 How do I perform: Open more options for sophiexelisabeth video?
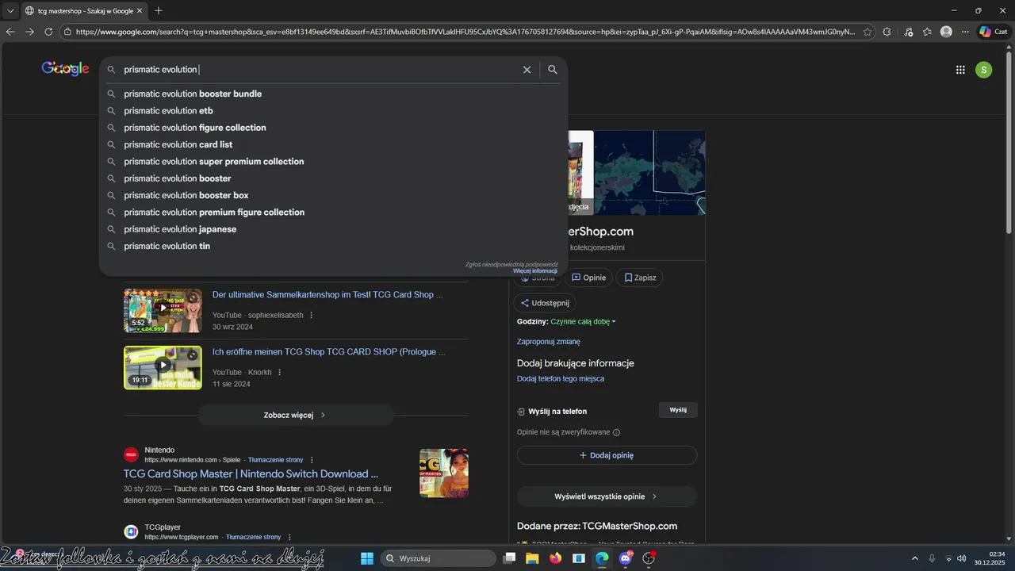[311, 315]
